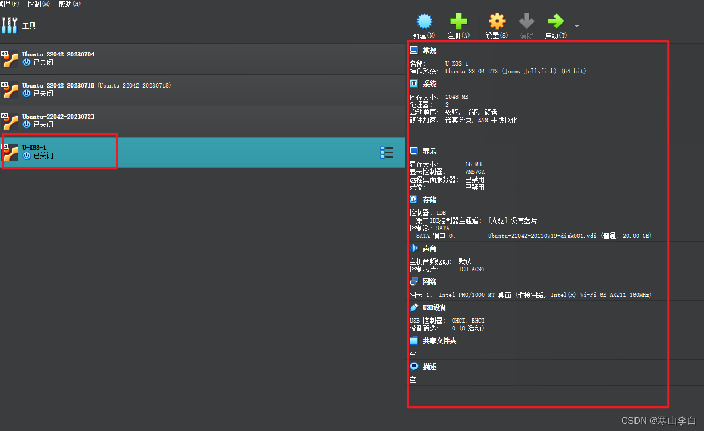
Task: Select the U-K8S-1 virtual machine
Action: (x=202, y=153)
